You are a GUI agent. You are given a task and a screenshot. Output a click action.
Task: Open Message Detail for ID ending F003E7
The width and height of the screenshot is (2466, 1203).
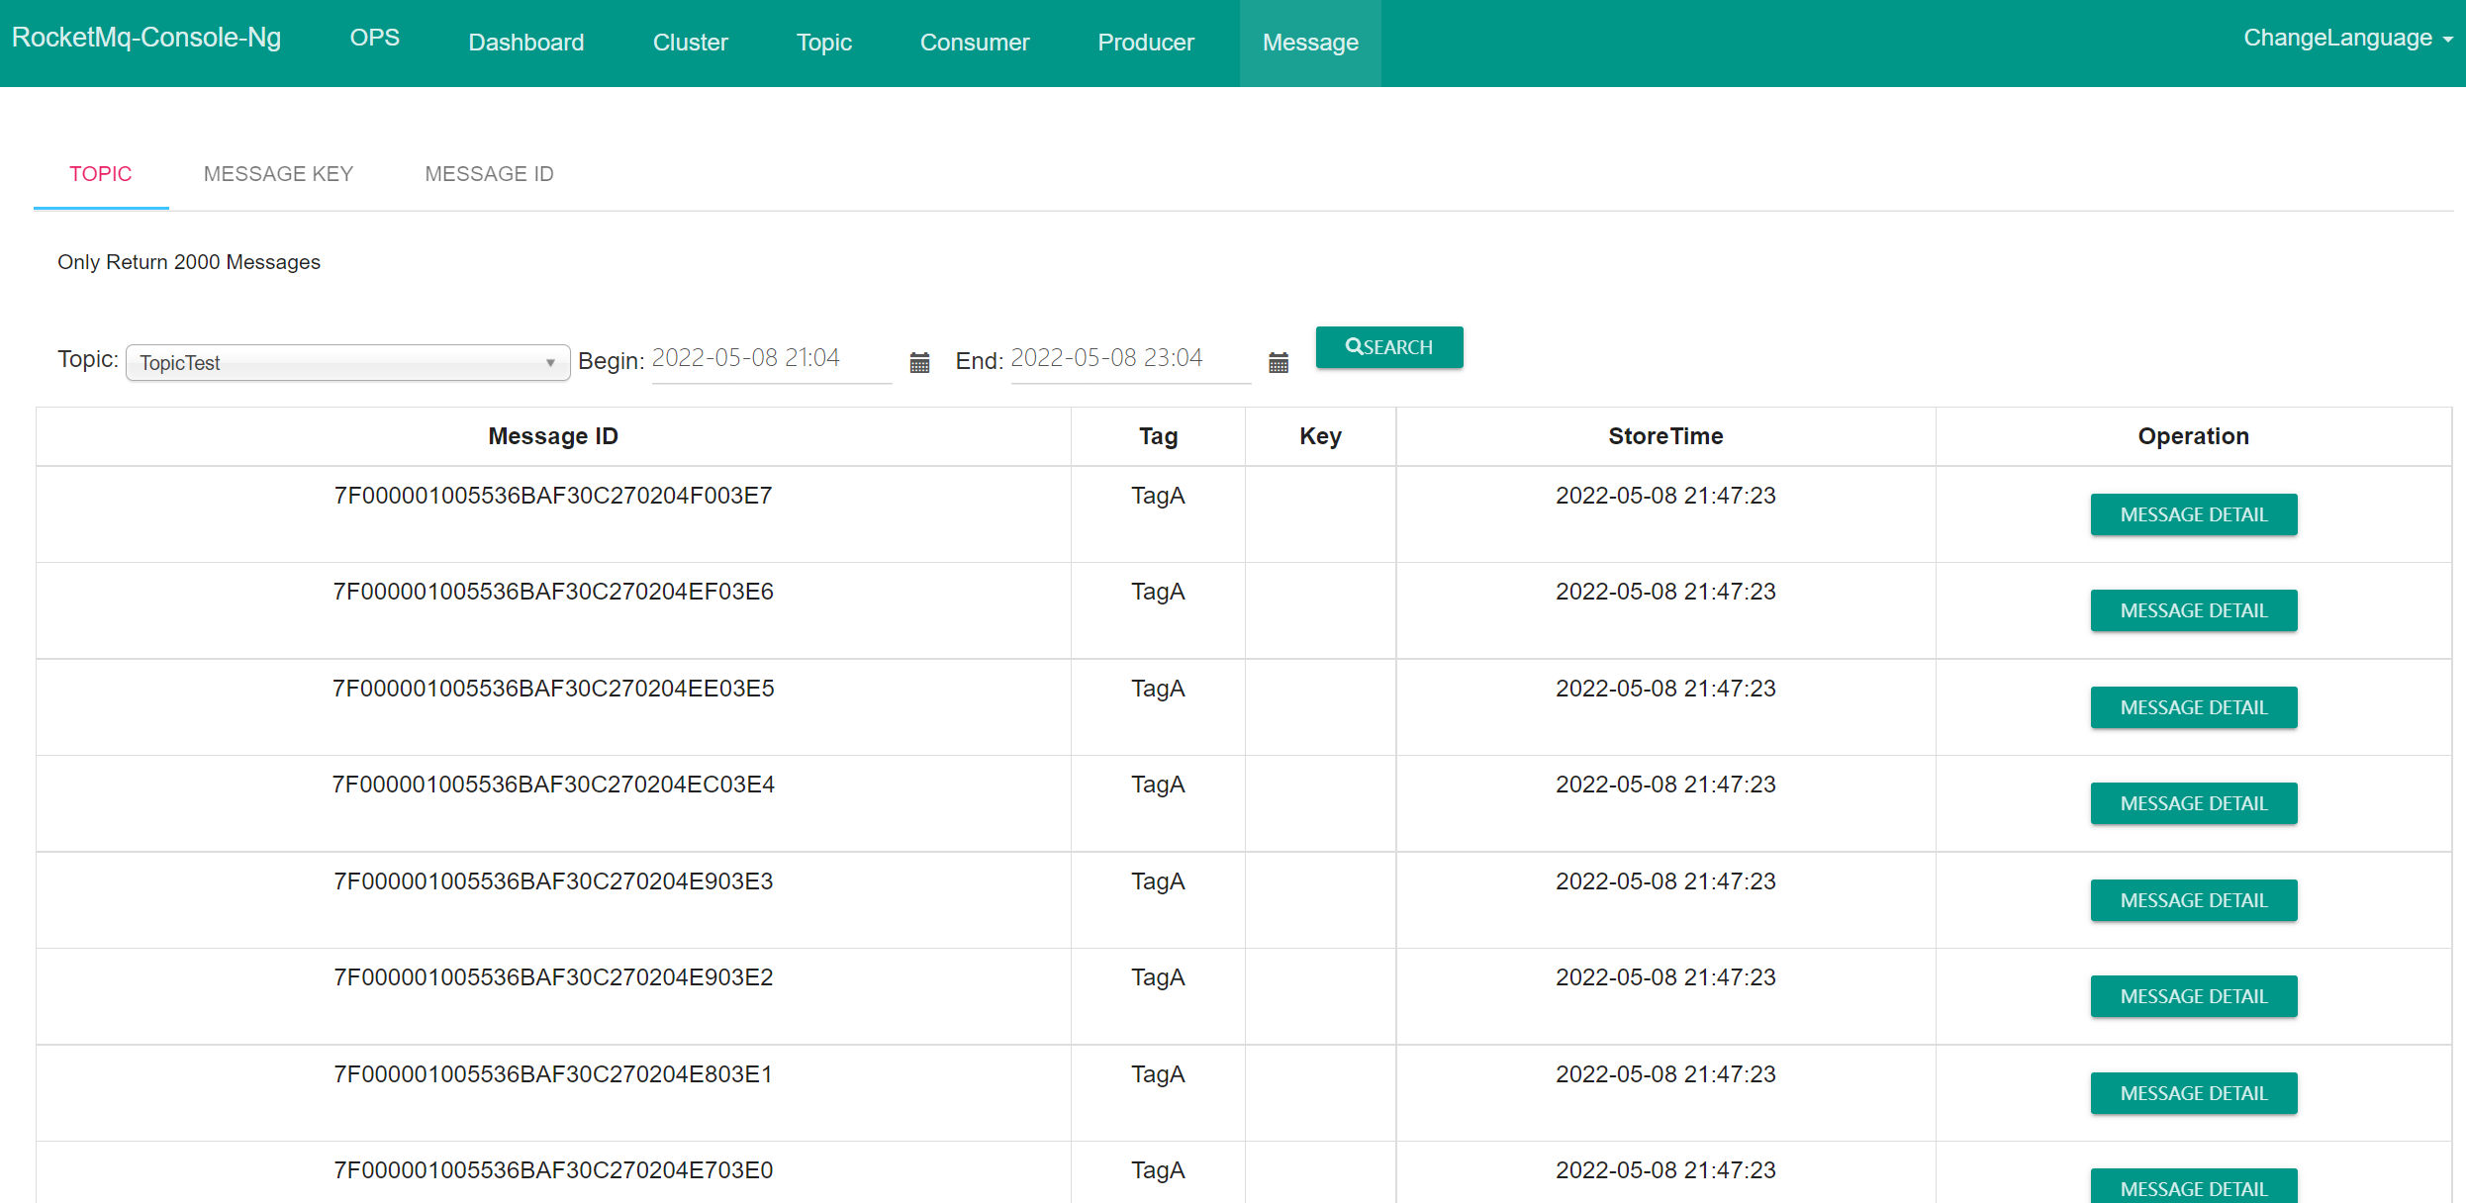pos(2193,514)
